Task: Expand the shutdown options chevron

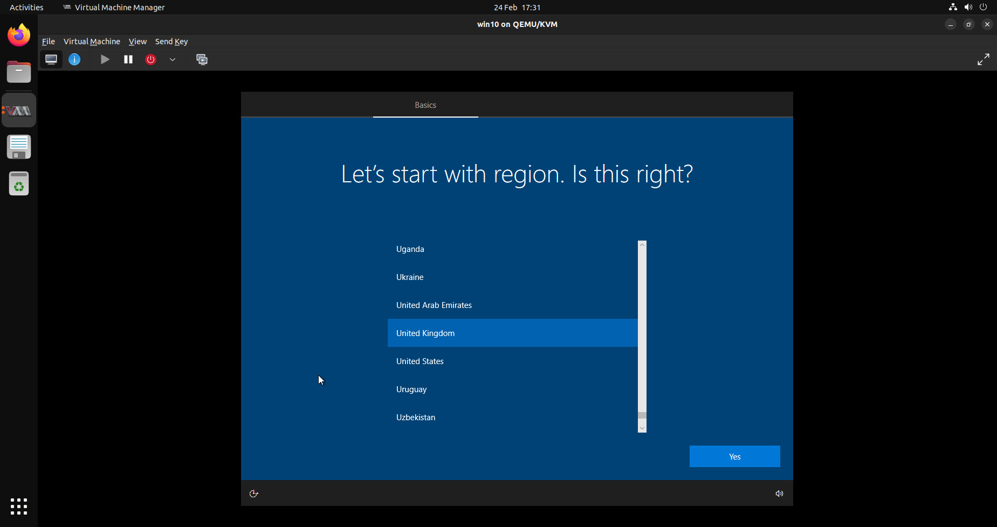Action: pos(173,59)
